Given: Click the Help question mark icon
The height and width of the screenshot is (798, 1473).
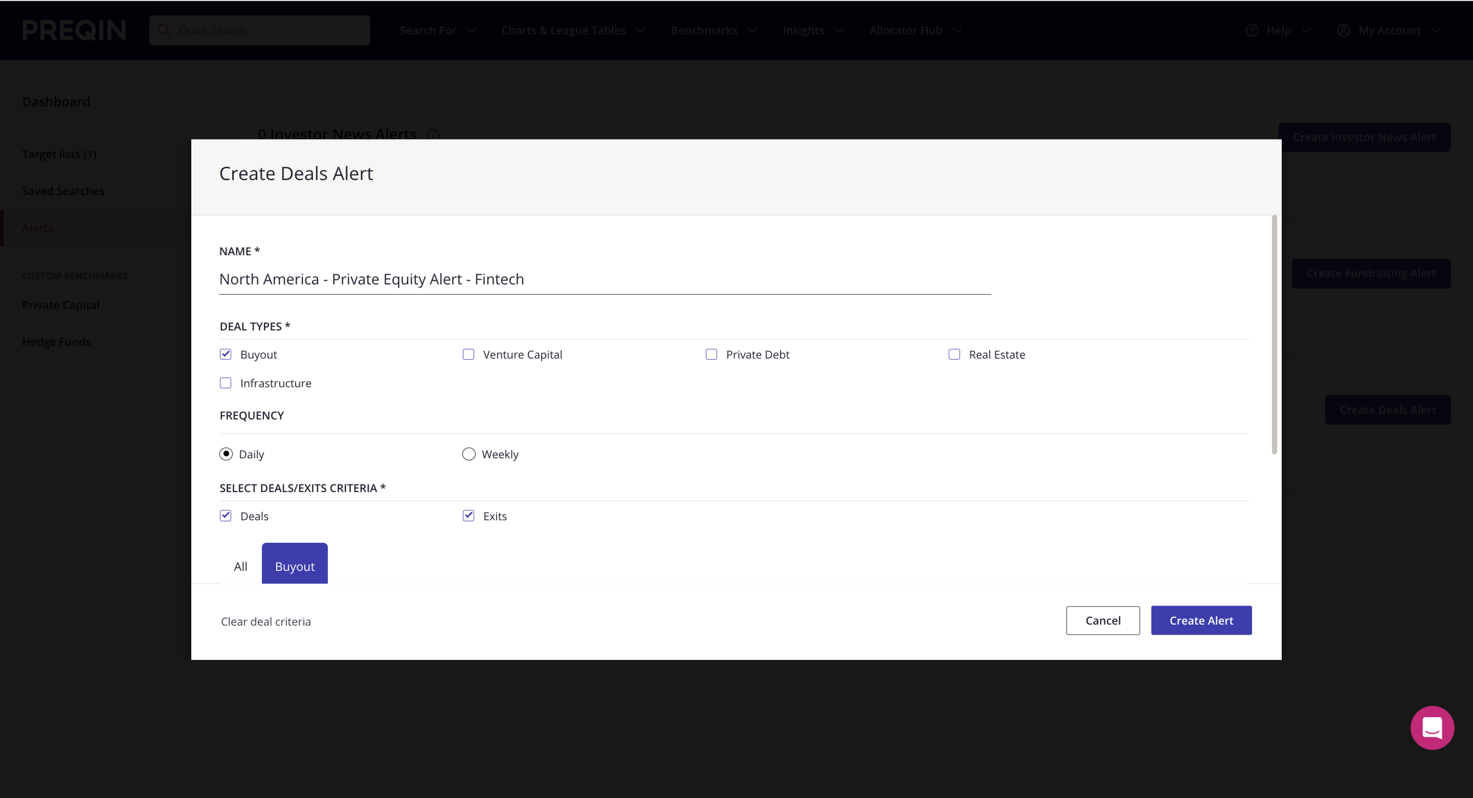Looking at the screenshot, I should tap(1252, 30).
